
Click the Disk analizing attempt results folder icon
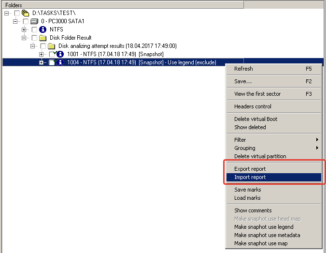coord(52,46)
